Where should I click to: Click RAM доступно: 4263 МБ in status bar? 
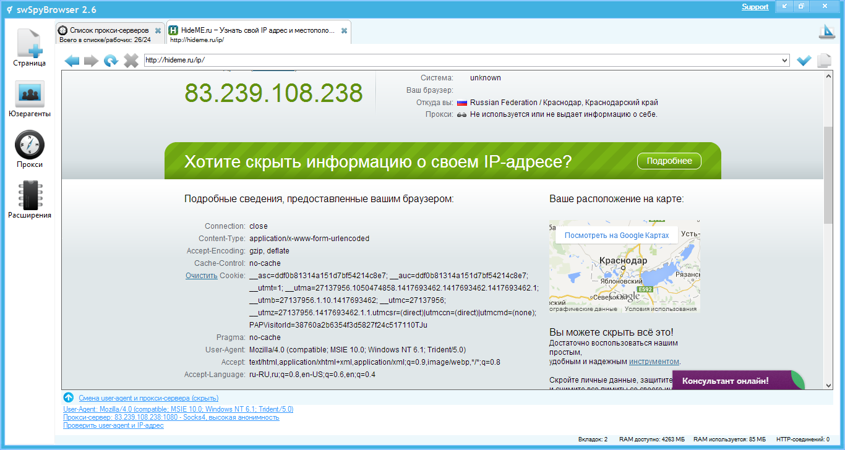point(652,439)
